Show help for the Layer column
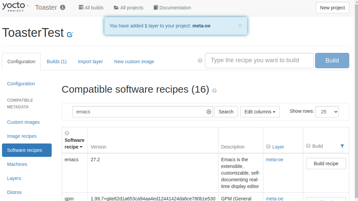The height and width of the screenshot is (201, 358). 268,146
